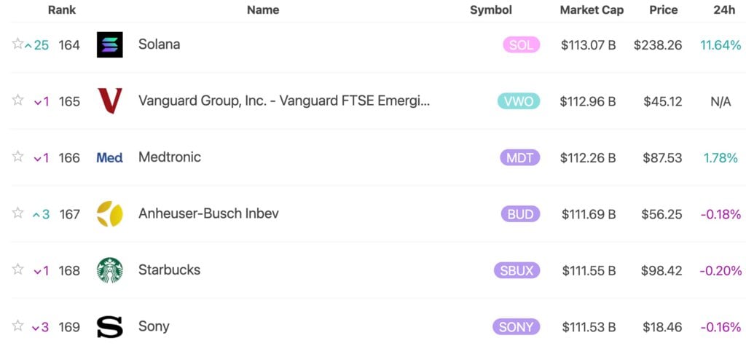Favorite Solana with the star icon
The width and height of the screenshot is (746, 354).
(x=17, y=44)
